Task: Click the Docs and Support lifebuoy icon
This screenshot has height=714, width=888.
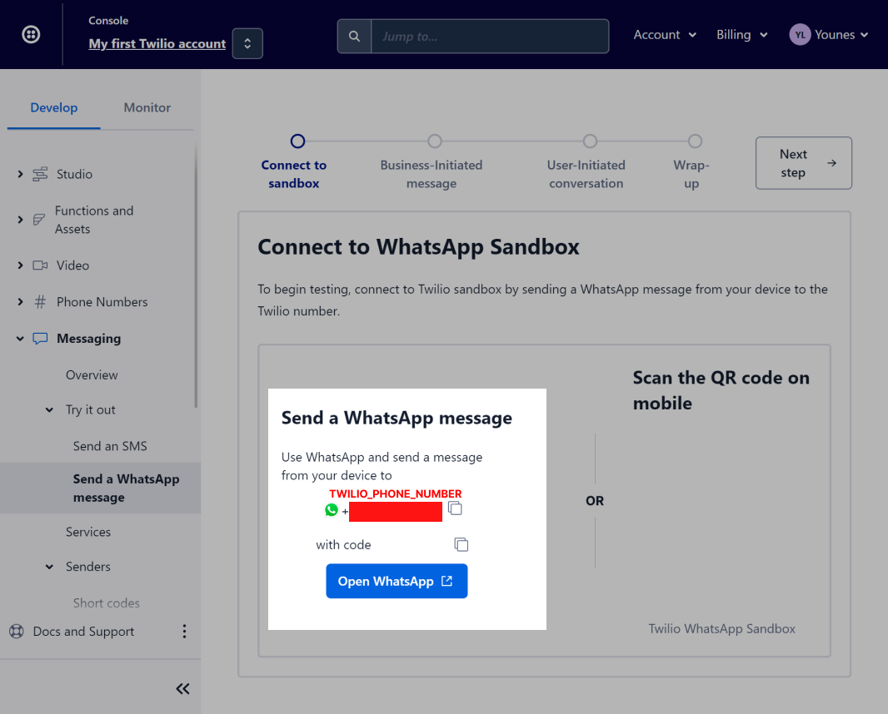Action: point(17,632)
